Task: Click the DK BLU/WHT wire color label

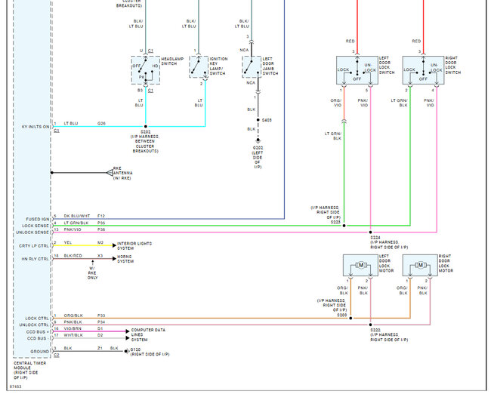Action: tap(77, 216)
